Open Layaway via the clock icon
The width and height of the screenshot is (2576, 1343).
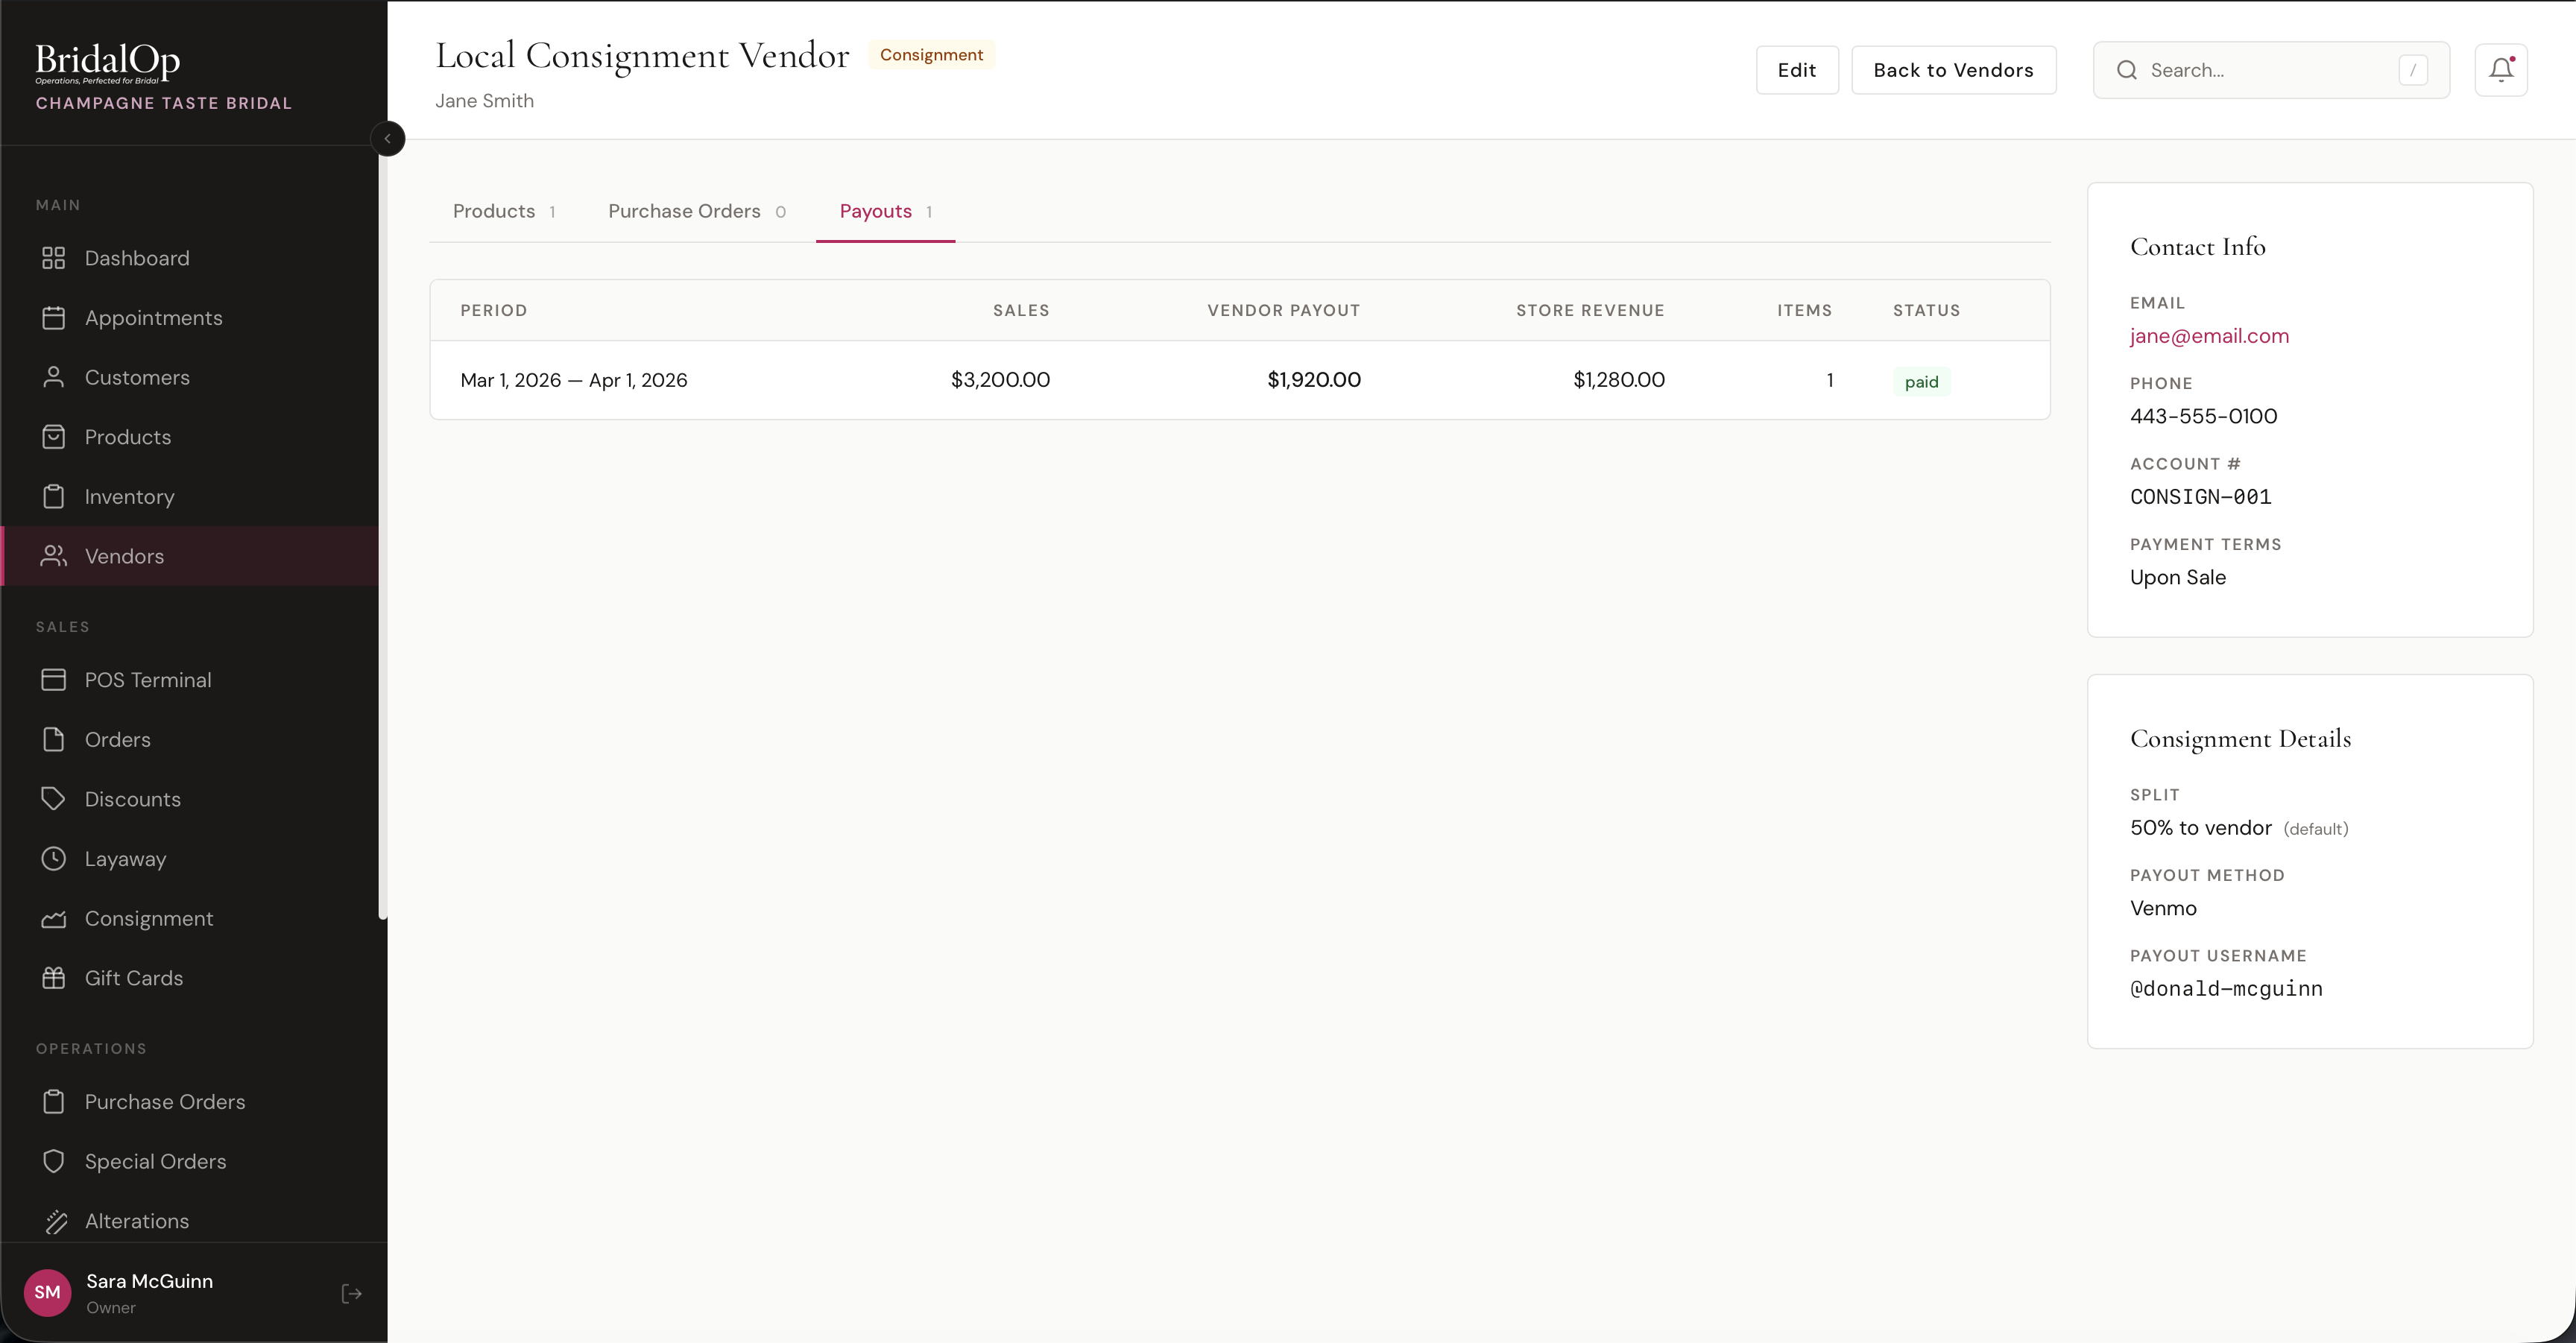[x=55, y=858]
